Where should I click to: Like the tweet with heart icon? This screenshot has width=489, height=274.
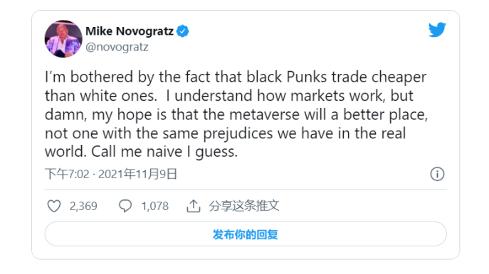pos(54,206)
